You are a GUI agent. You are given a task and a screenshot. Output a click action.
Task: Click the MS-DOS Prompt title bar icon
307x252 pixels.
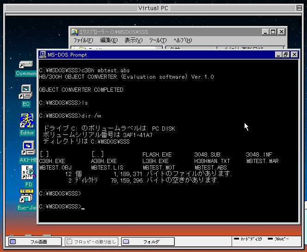(43, 55)
